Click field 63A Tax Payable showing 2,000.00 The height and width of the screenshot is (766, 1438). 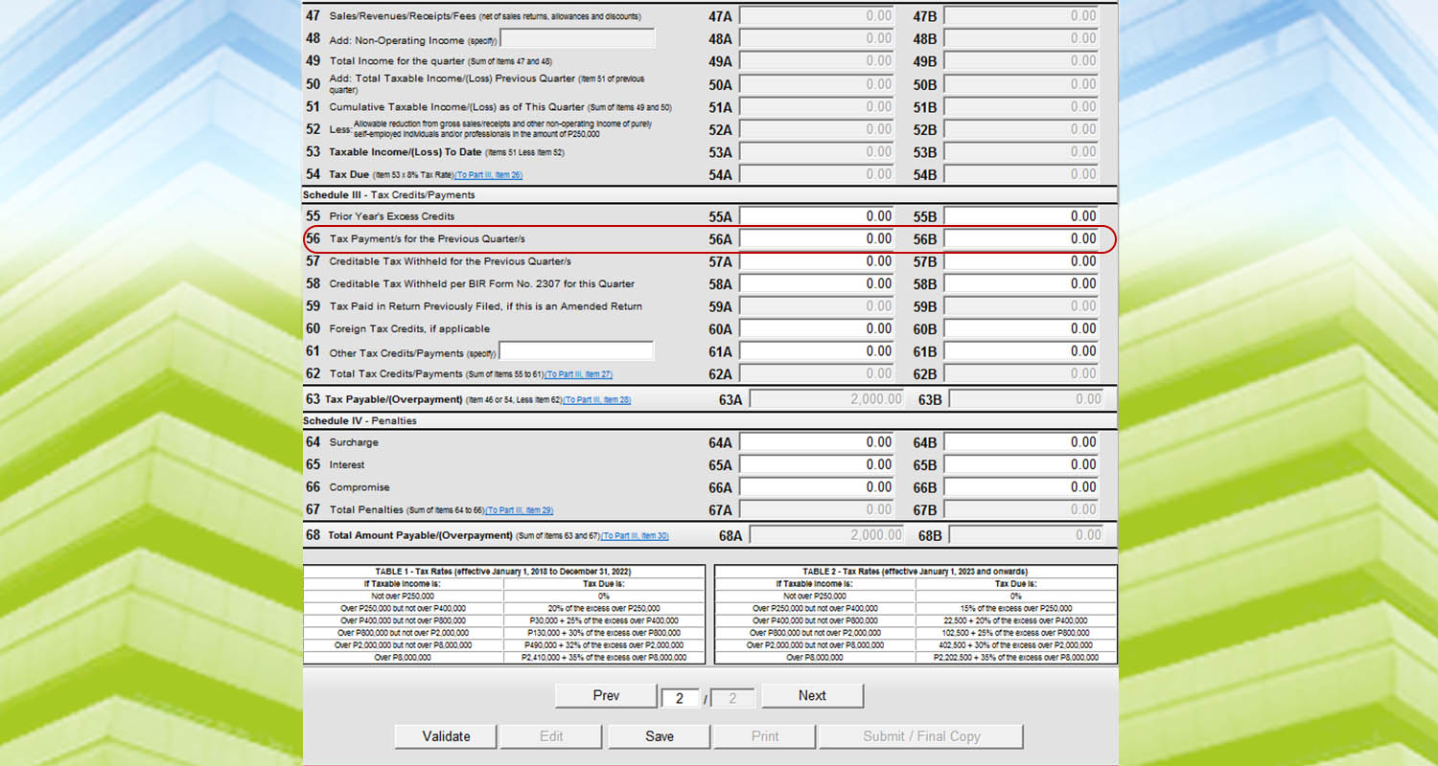[827, 399]
